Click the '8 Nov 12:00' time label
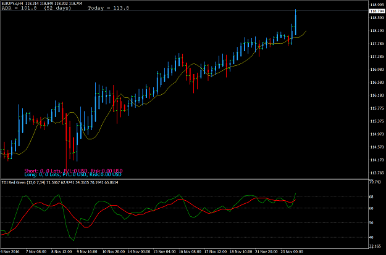 (61, 252)
